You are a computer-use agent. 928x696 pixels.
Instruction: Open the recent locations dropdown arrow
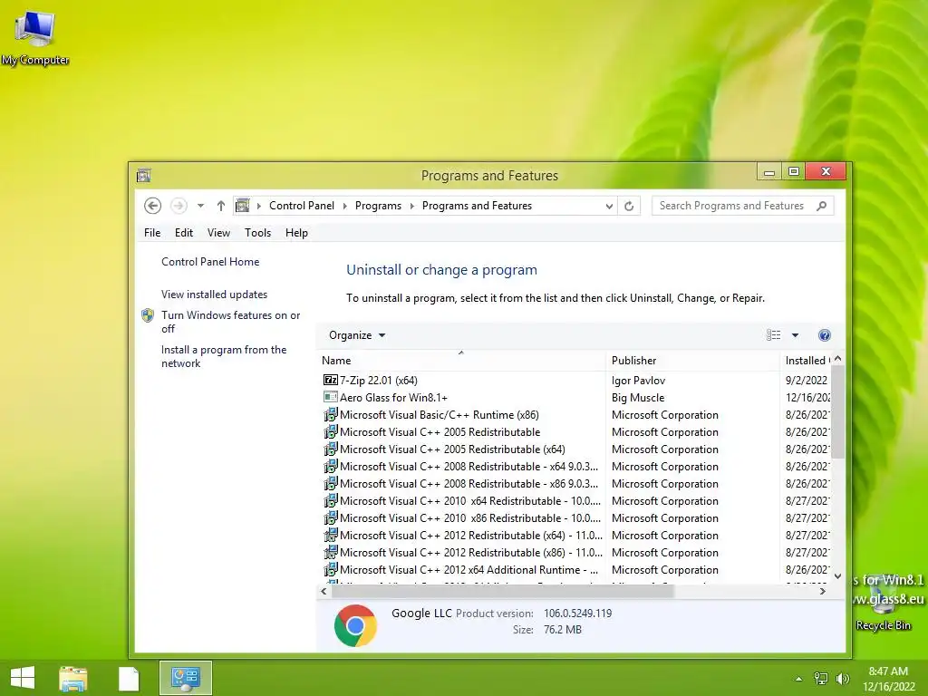[200, 206]
